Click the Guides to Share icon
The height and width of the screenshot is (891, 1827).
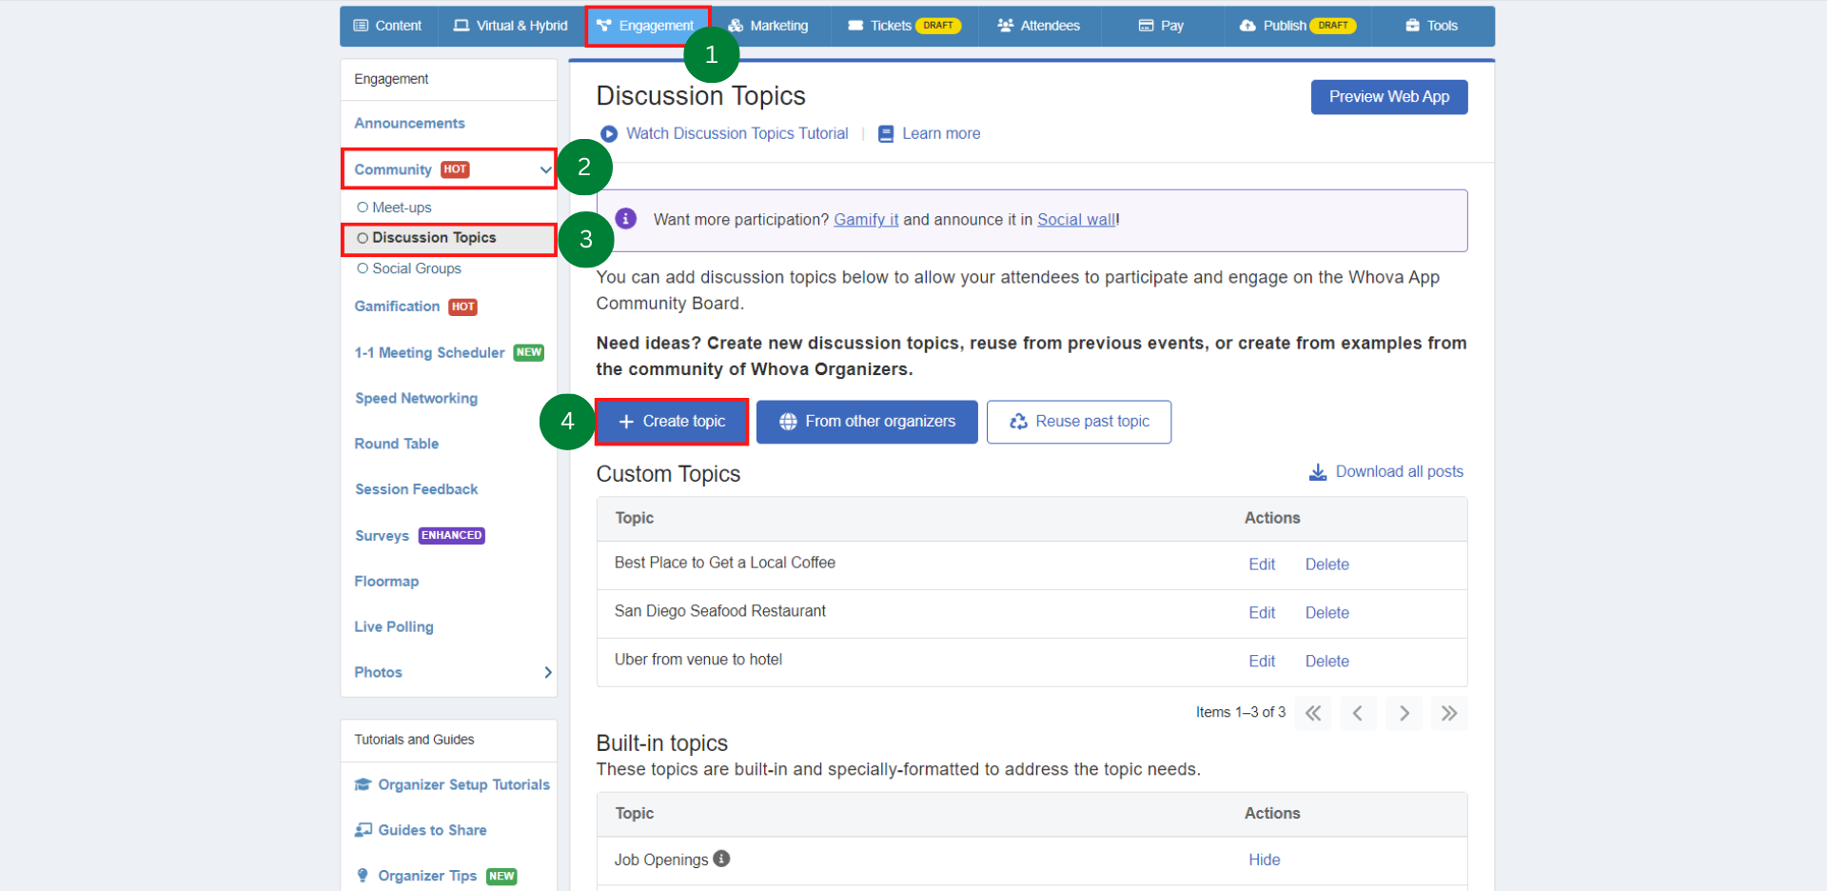click(363, 830)
